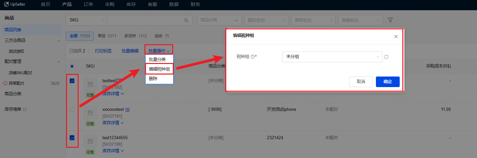Expand the 商品分类 filter dropdown
The width and height of the screenshot is (477, 158).
click(219, 20)
